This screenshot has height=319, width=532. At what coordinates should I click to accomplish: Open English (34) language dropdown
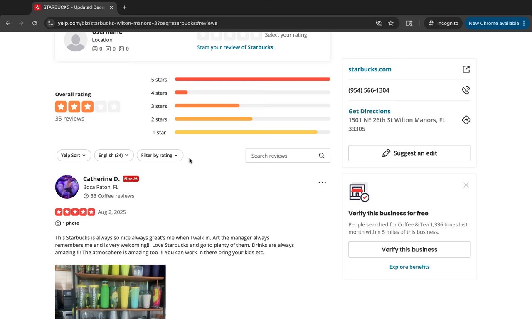point(114,155)
